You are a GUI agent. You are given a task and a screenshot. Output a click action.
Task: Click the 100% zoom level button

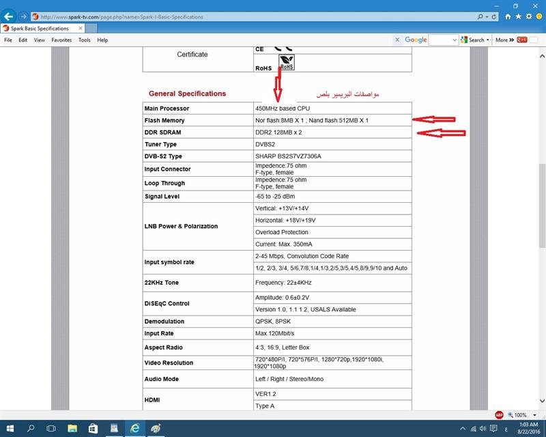click(517, 415)
